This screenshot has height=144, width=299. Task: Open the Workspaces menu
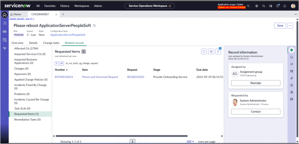coord(82,6)
